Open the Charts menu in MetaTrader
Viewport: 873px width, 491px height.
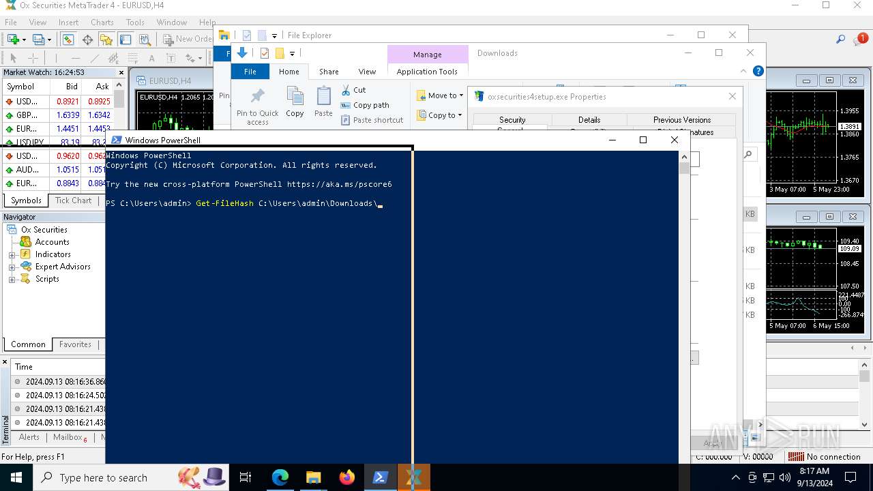click(102, 22)
